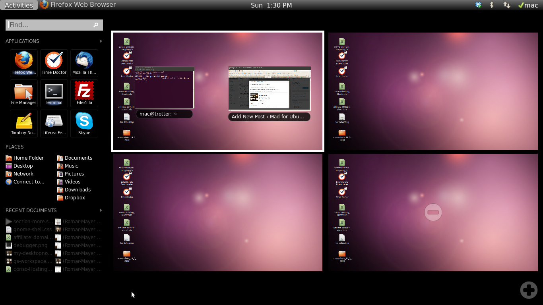Open the File Manager app
The height and width of the screenshot is (305, 543).
24,93
